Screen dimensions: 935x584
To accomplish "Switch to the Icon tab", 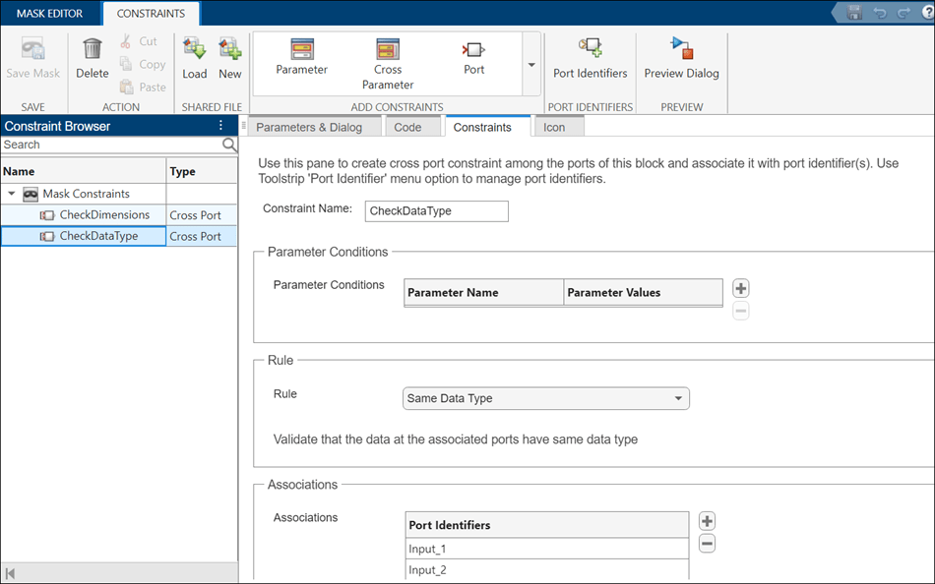I will click(x=554, y=127).
